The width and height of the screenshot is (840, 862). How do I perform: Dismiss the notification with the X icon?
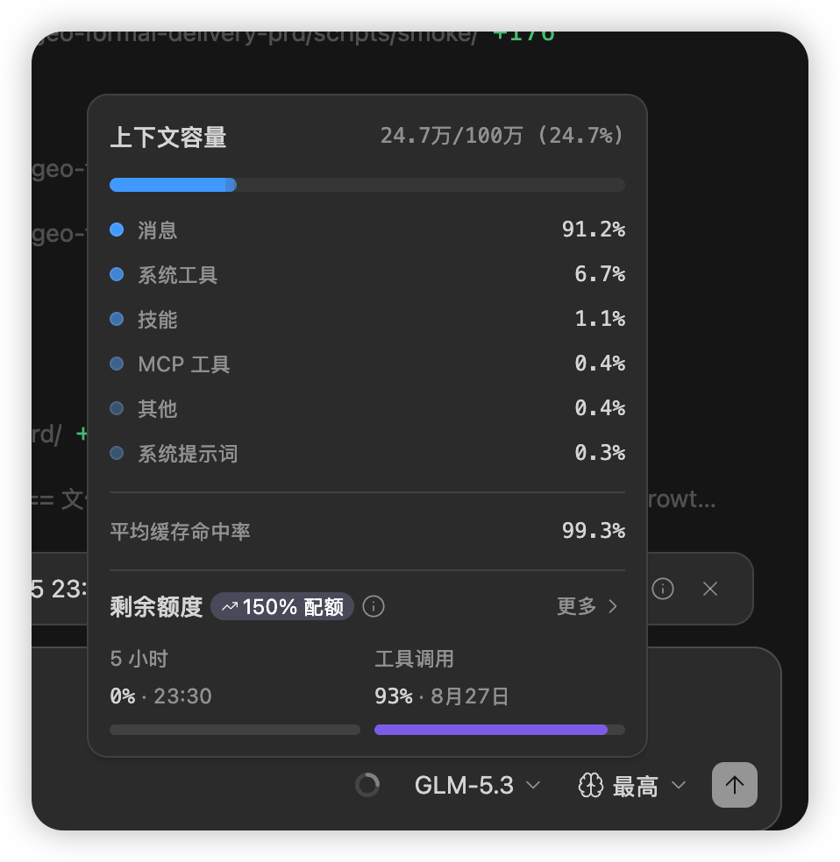point(710,589)
